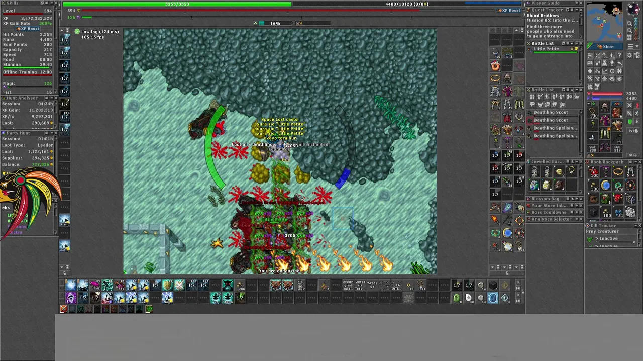Click the blue orb item in Book Backpack
The image size is (643, 361).
606,185
